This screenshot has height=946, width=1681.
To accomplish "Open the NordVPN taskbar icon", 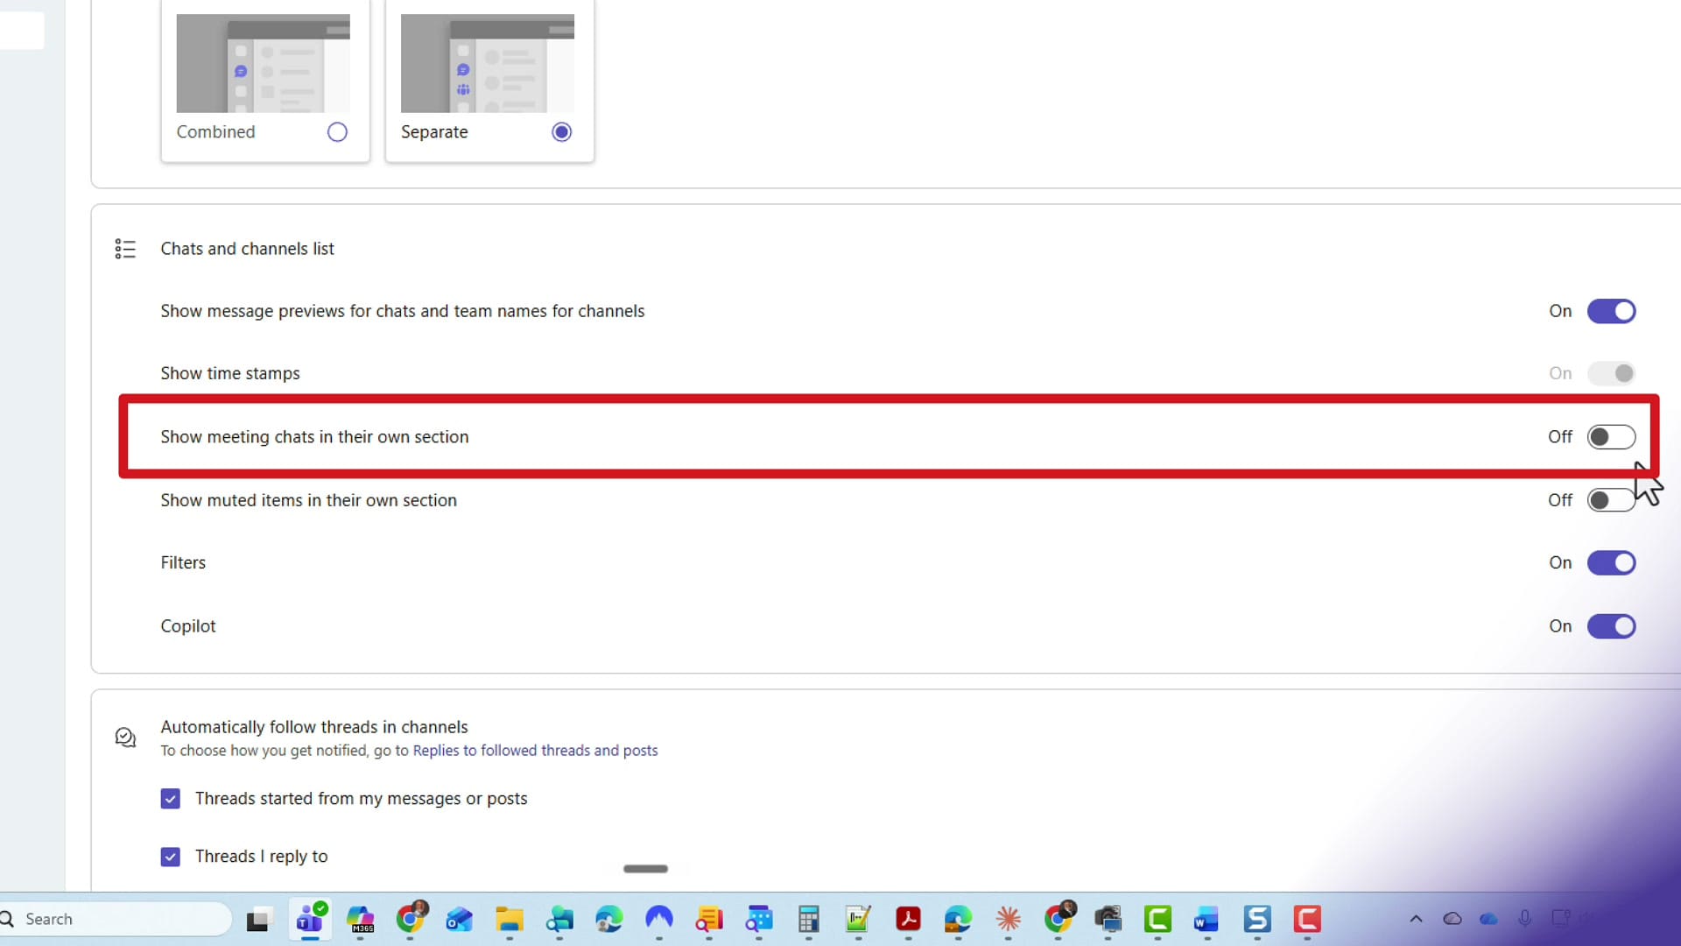I will [x=658, y=919].
